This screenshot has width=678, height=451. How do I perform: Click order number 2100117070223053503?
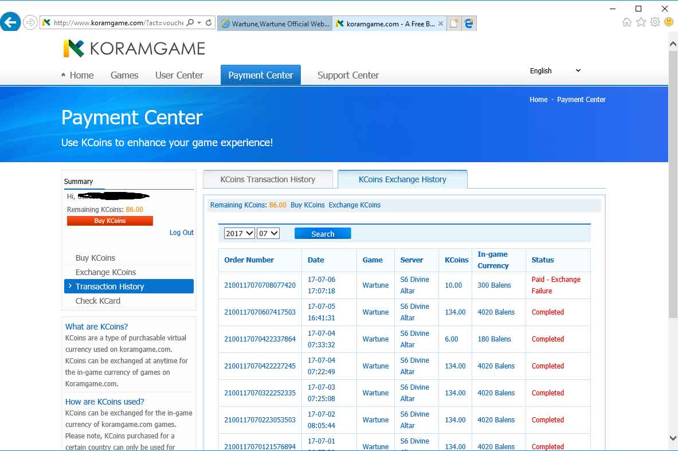[x=260, y=420]
